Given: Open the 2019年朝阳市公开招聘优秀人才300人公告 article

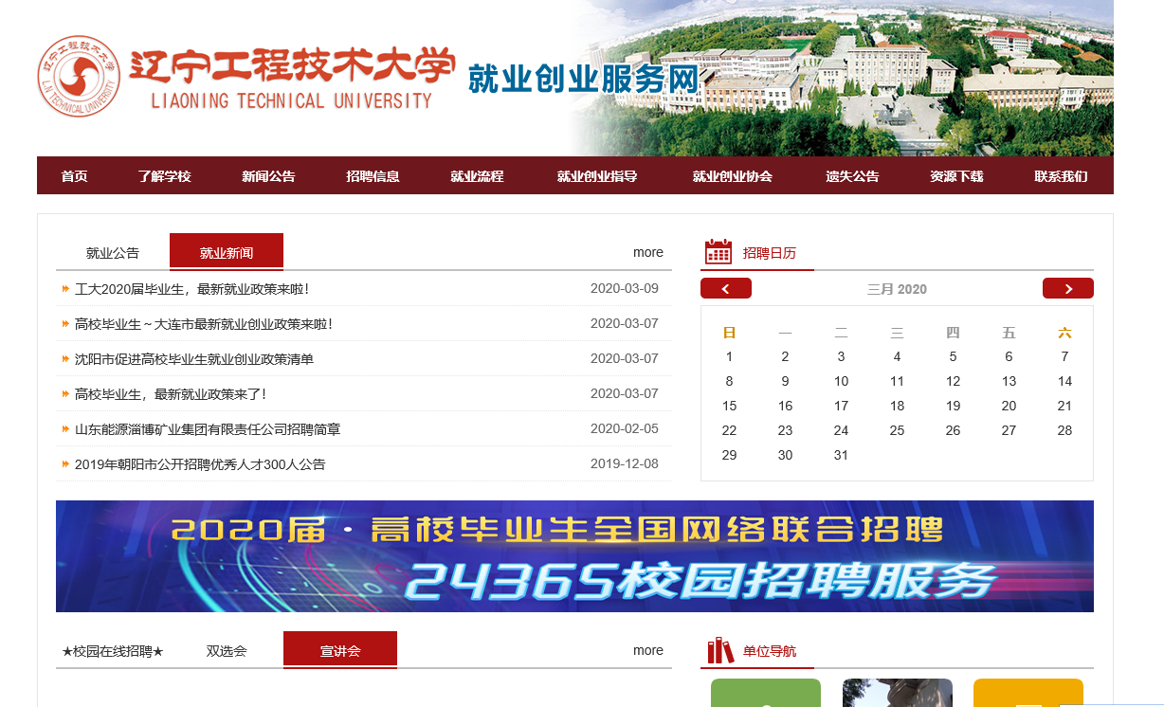Looking at the screenshot, I should tap(200, 464).
